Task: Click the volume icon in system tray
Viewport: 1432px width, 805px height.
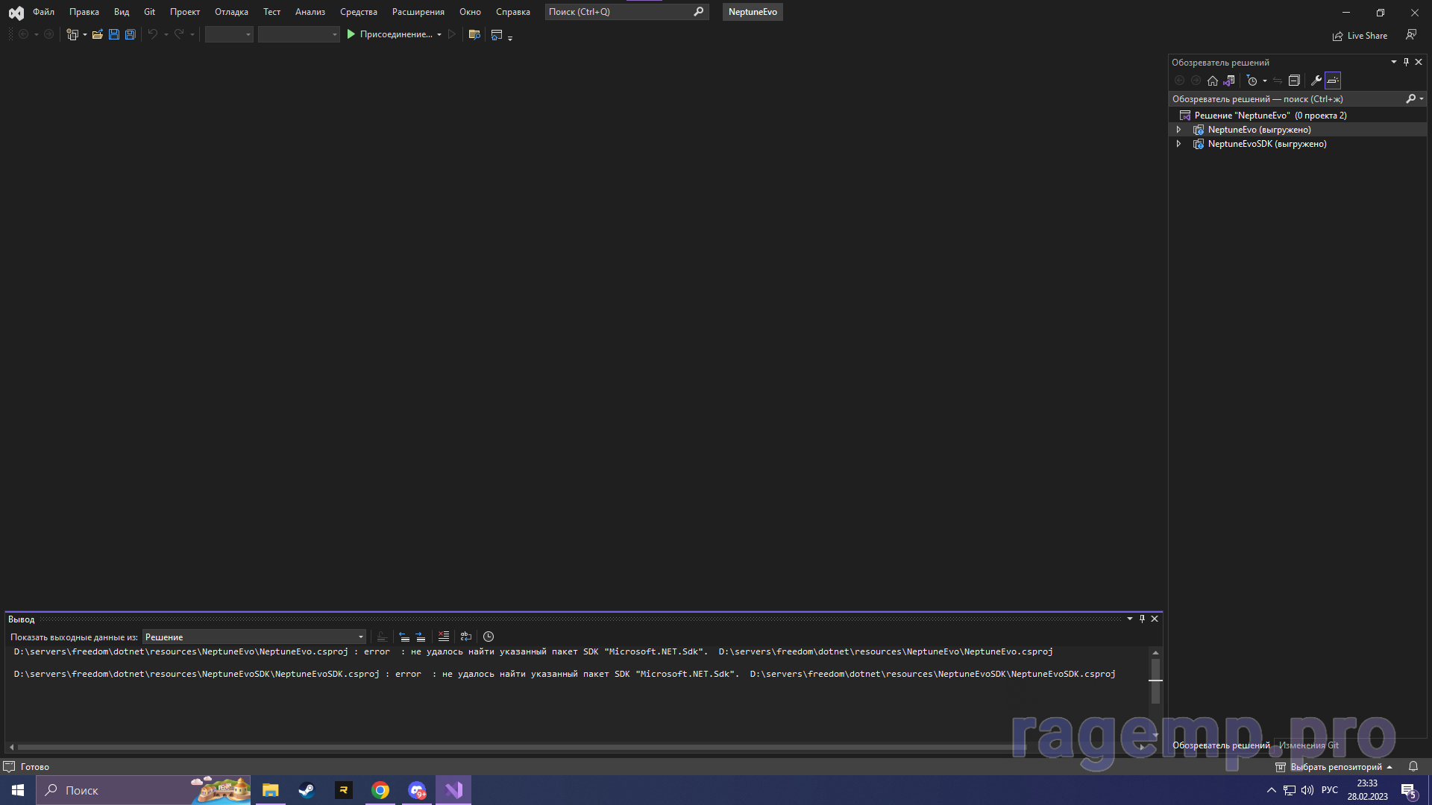Action: 1307,790
